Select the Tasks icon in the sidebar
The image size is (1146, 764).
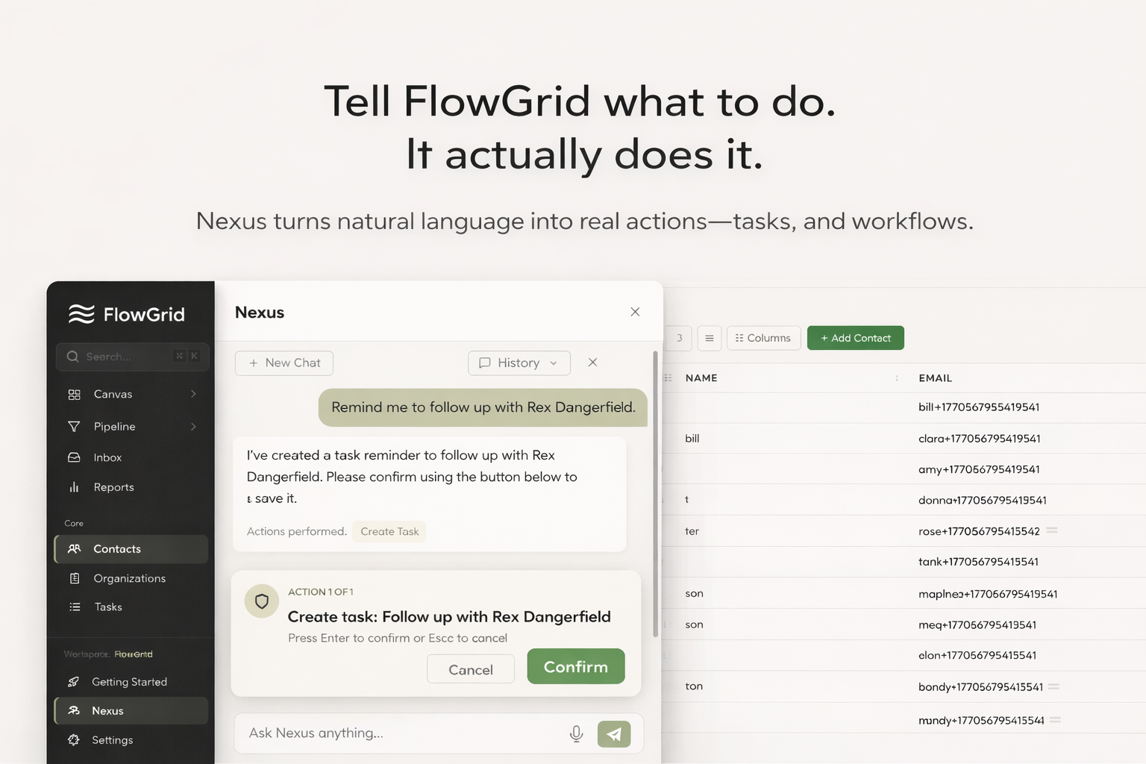tap(75, 607)
